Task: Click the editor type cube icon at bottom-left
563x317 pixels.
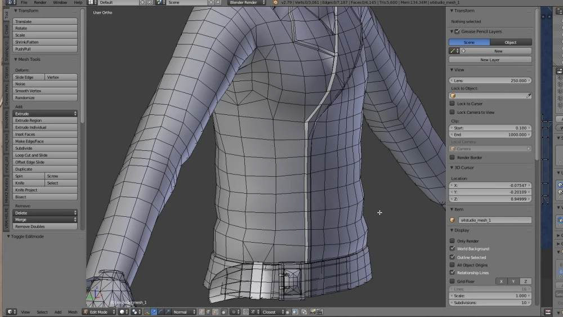Action: [x=10, y=312]
